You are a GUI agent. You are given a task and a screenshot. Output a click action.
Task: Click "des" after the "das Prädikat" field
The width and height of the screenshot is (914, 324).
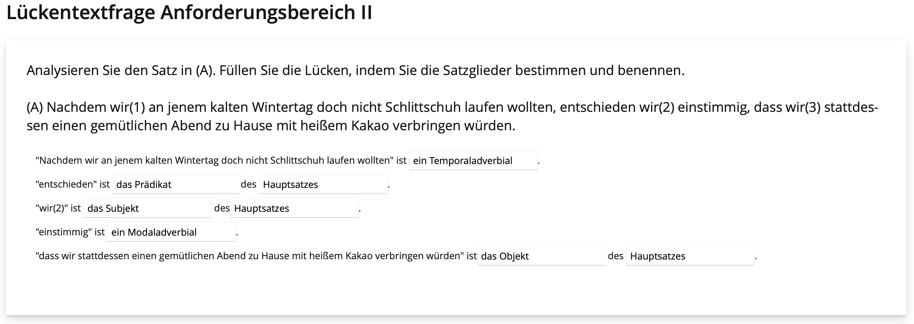(248, 184)
